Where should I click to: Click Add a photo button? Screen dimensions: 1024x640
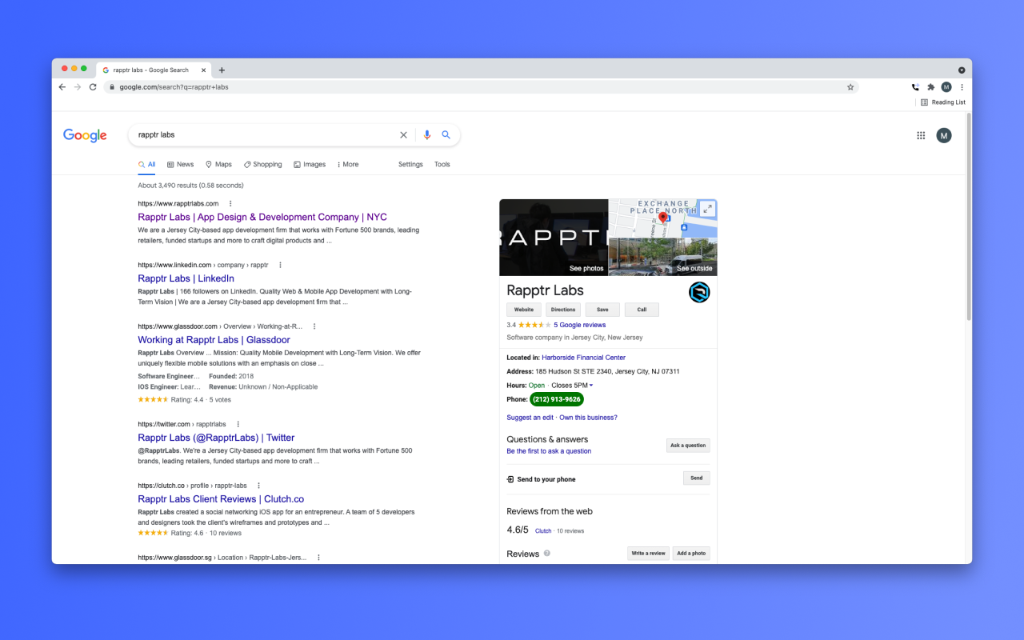[691, 554]
